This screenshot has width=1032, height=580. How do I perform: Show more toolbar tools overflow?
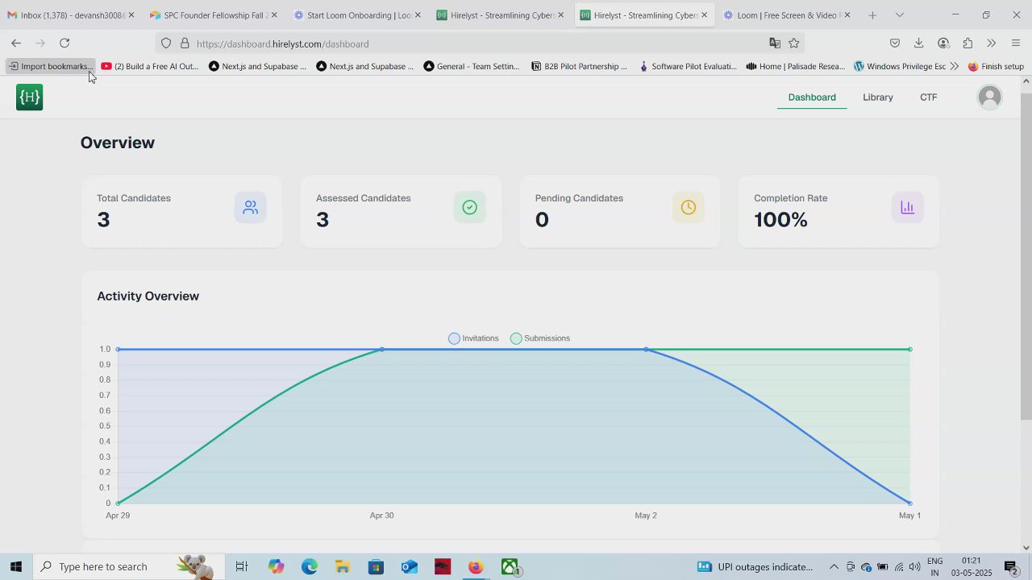pyautogui.click(x=992, y=43)
